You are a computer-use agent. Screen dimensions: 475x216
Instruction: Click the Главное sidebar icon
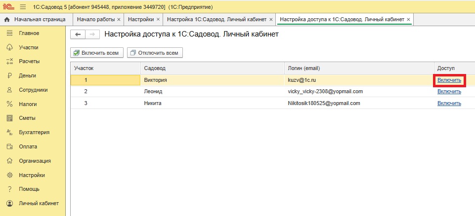[x=10, y=33]
